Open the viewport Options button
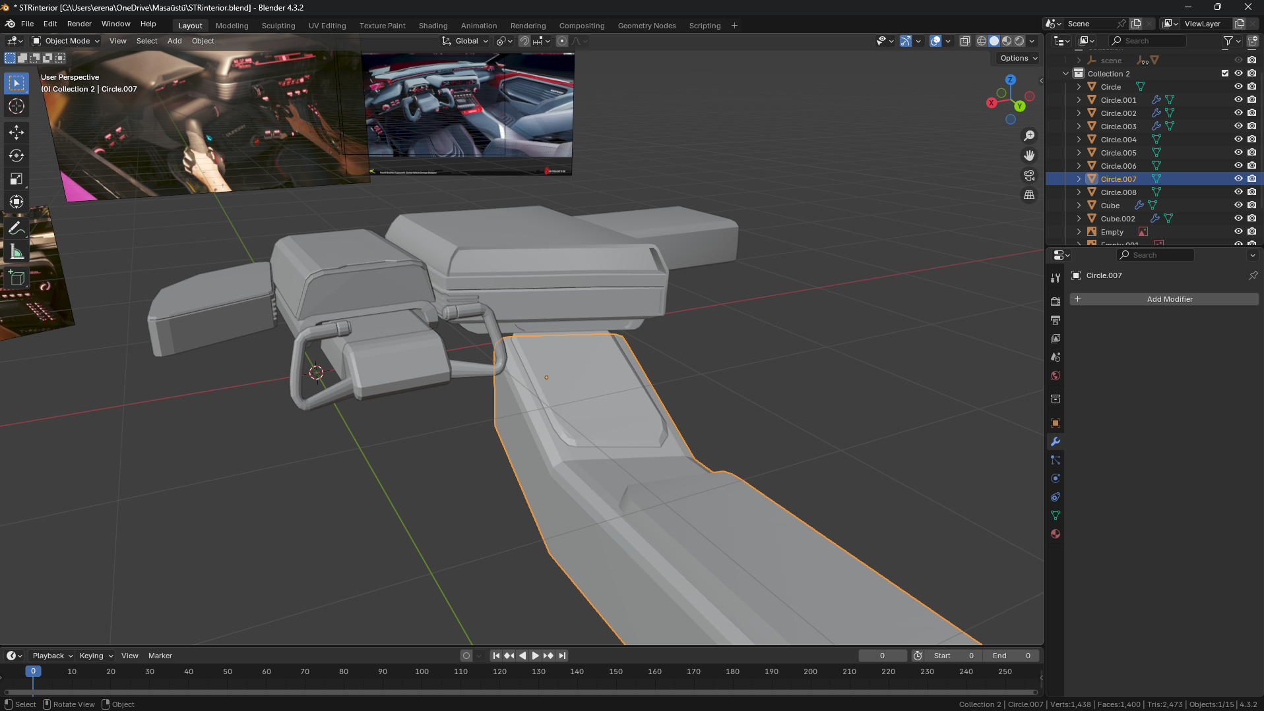 (1018, 58)
